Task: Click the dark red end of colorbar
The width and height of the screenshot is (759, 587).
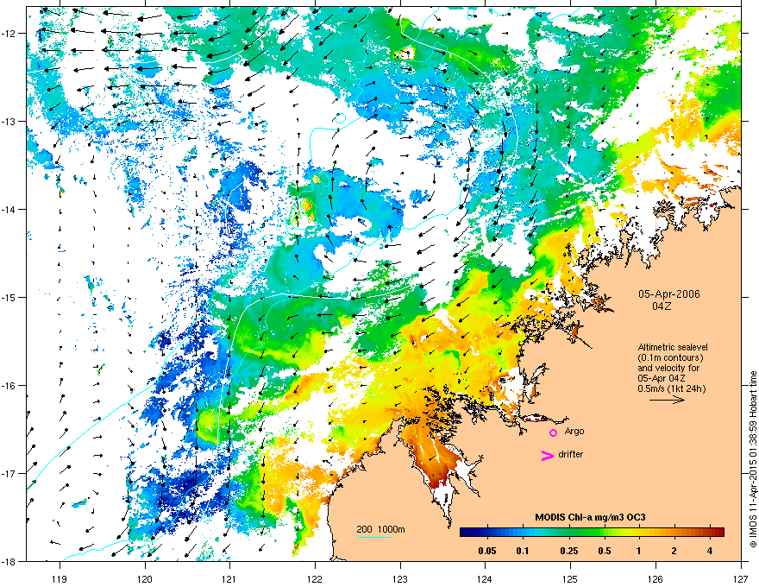Action: click(719, 532)
